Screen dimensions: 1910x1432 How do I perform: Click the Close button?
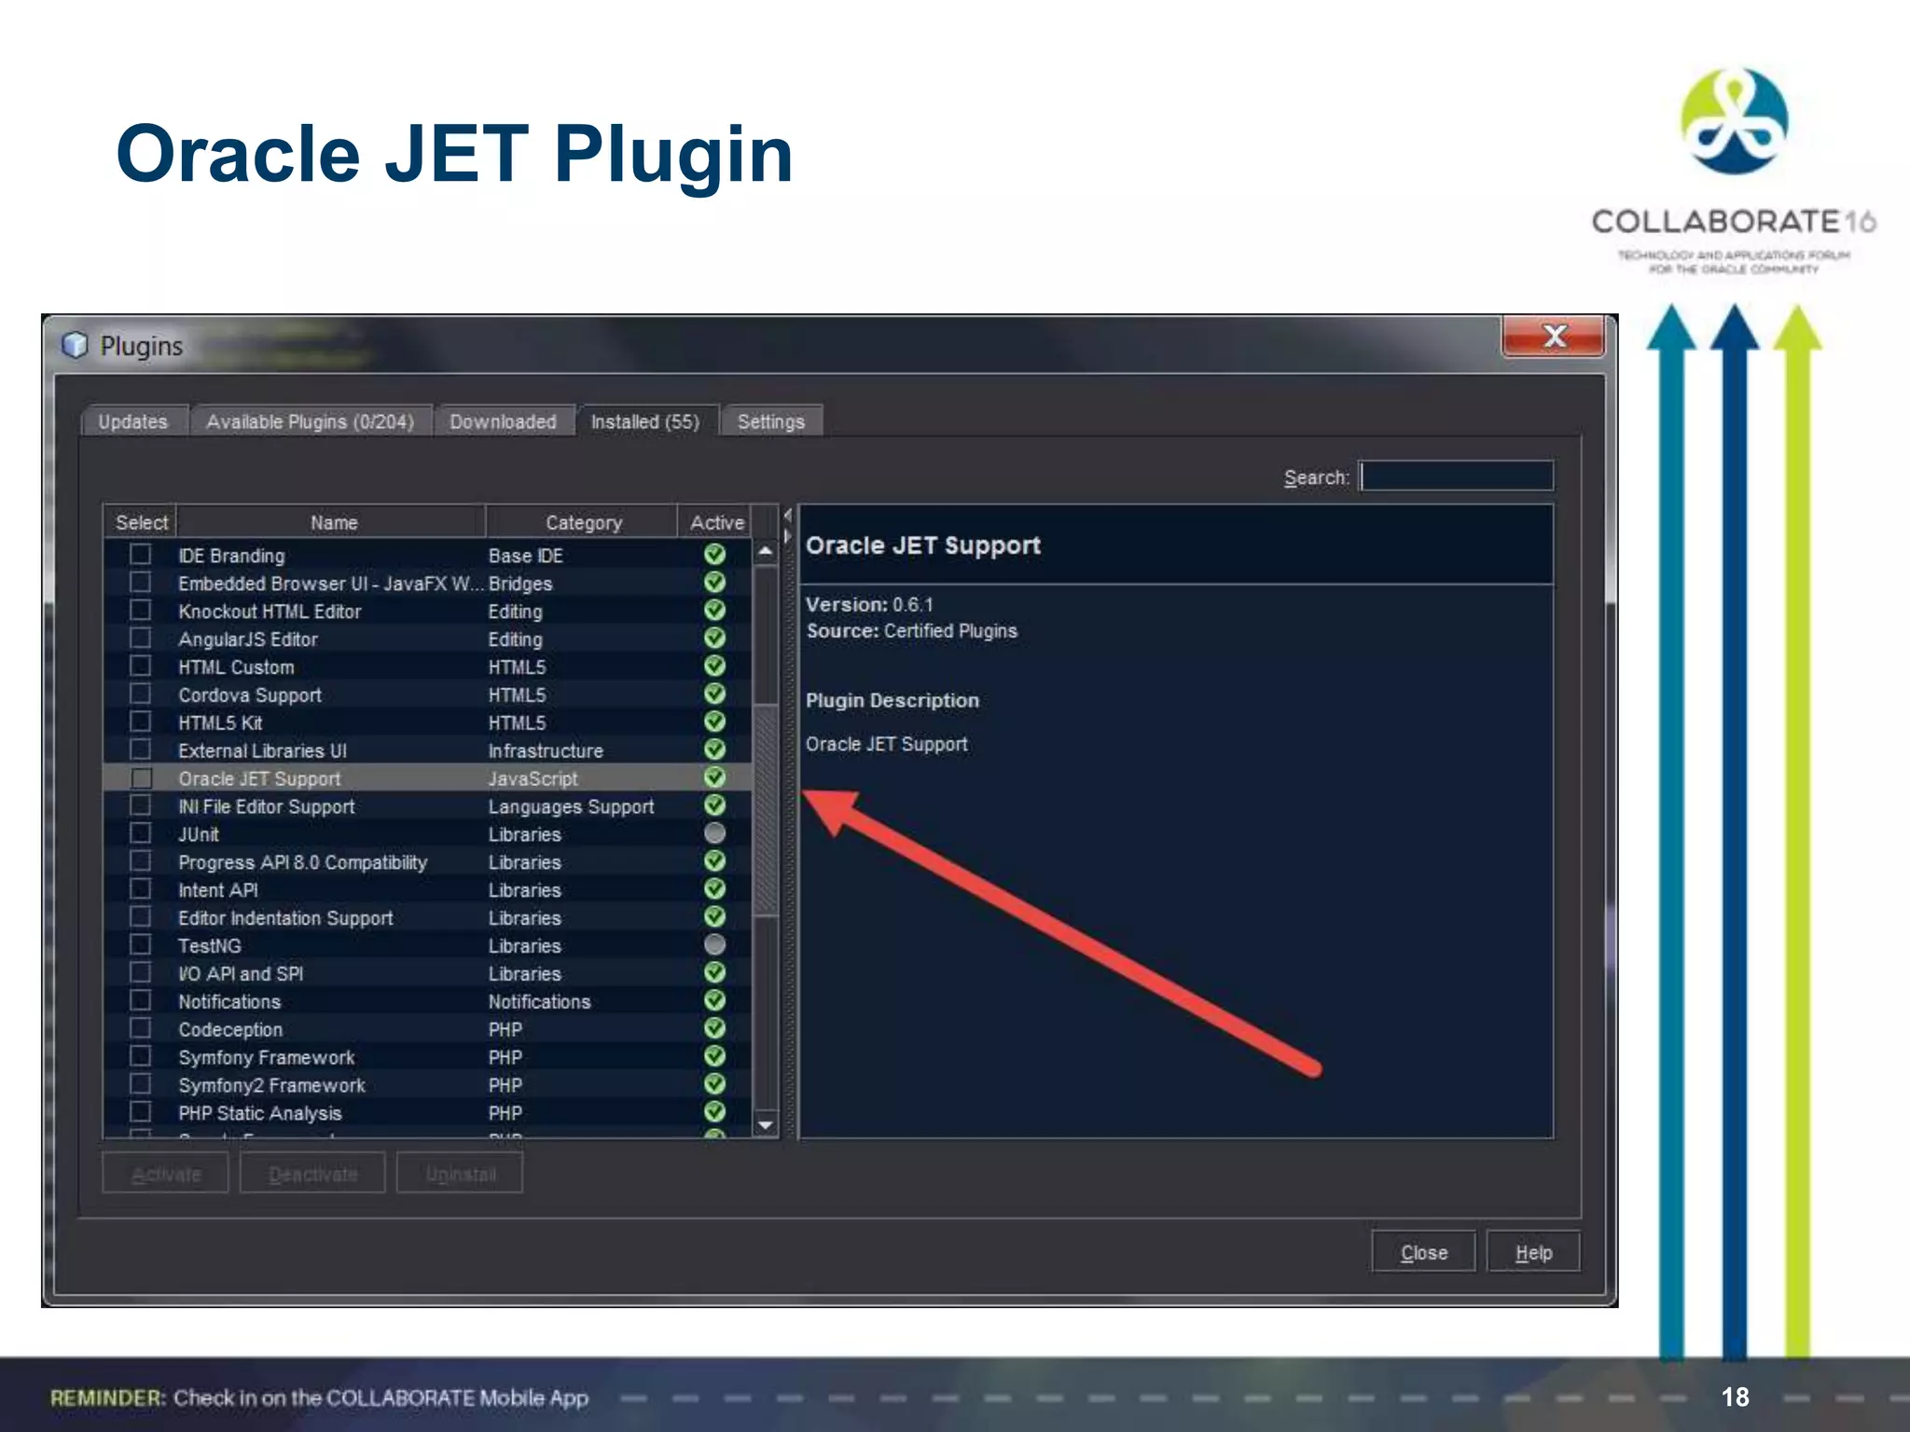(1423, 1252)
